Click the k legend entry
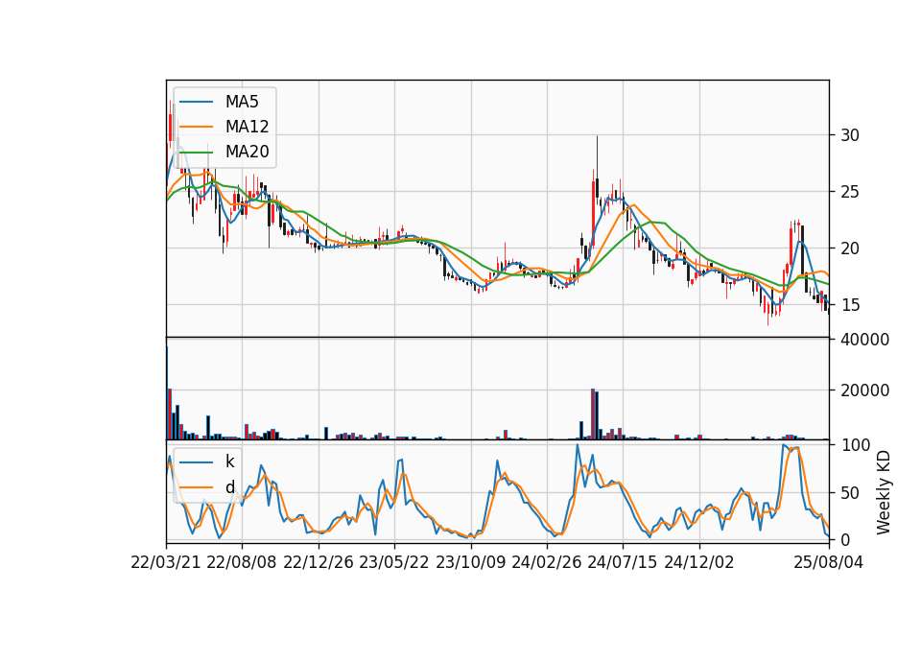Screen dimensions: 921x662 coord(207,461)
